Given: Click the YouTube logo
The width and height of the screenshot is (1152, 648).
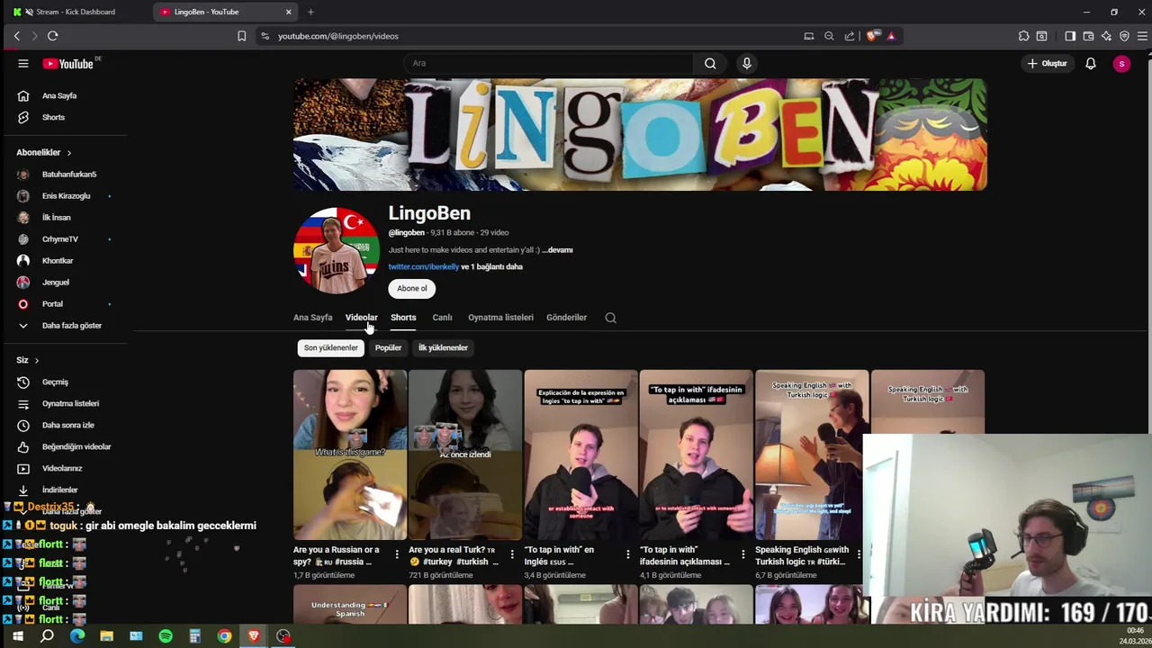Looking at the screenshot, I should pos(67,63).
